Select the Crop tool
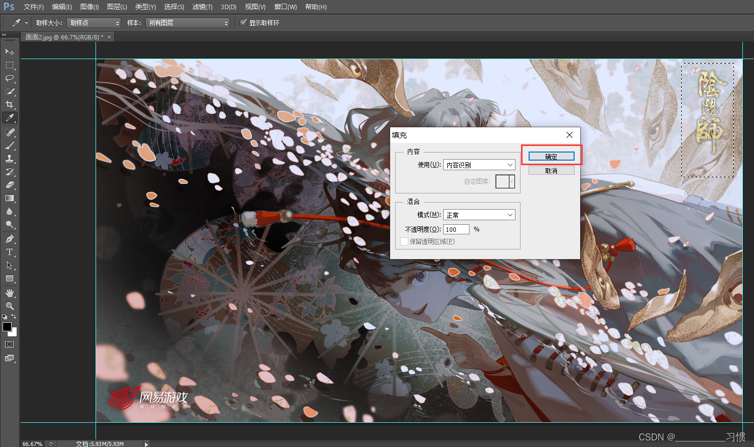This screenshot has width=754, height=447. [10, 105]
